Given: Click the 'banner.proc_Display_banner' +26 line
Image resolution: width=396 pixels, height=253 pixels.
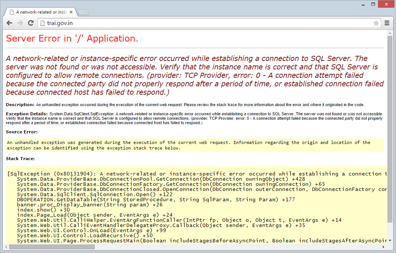Looking at the screenshot, I should 90,205.
